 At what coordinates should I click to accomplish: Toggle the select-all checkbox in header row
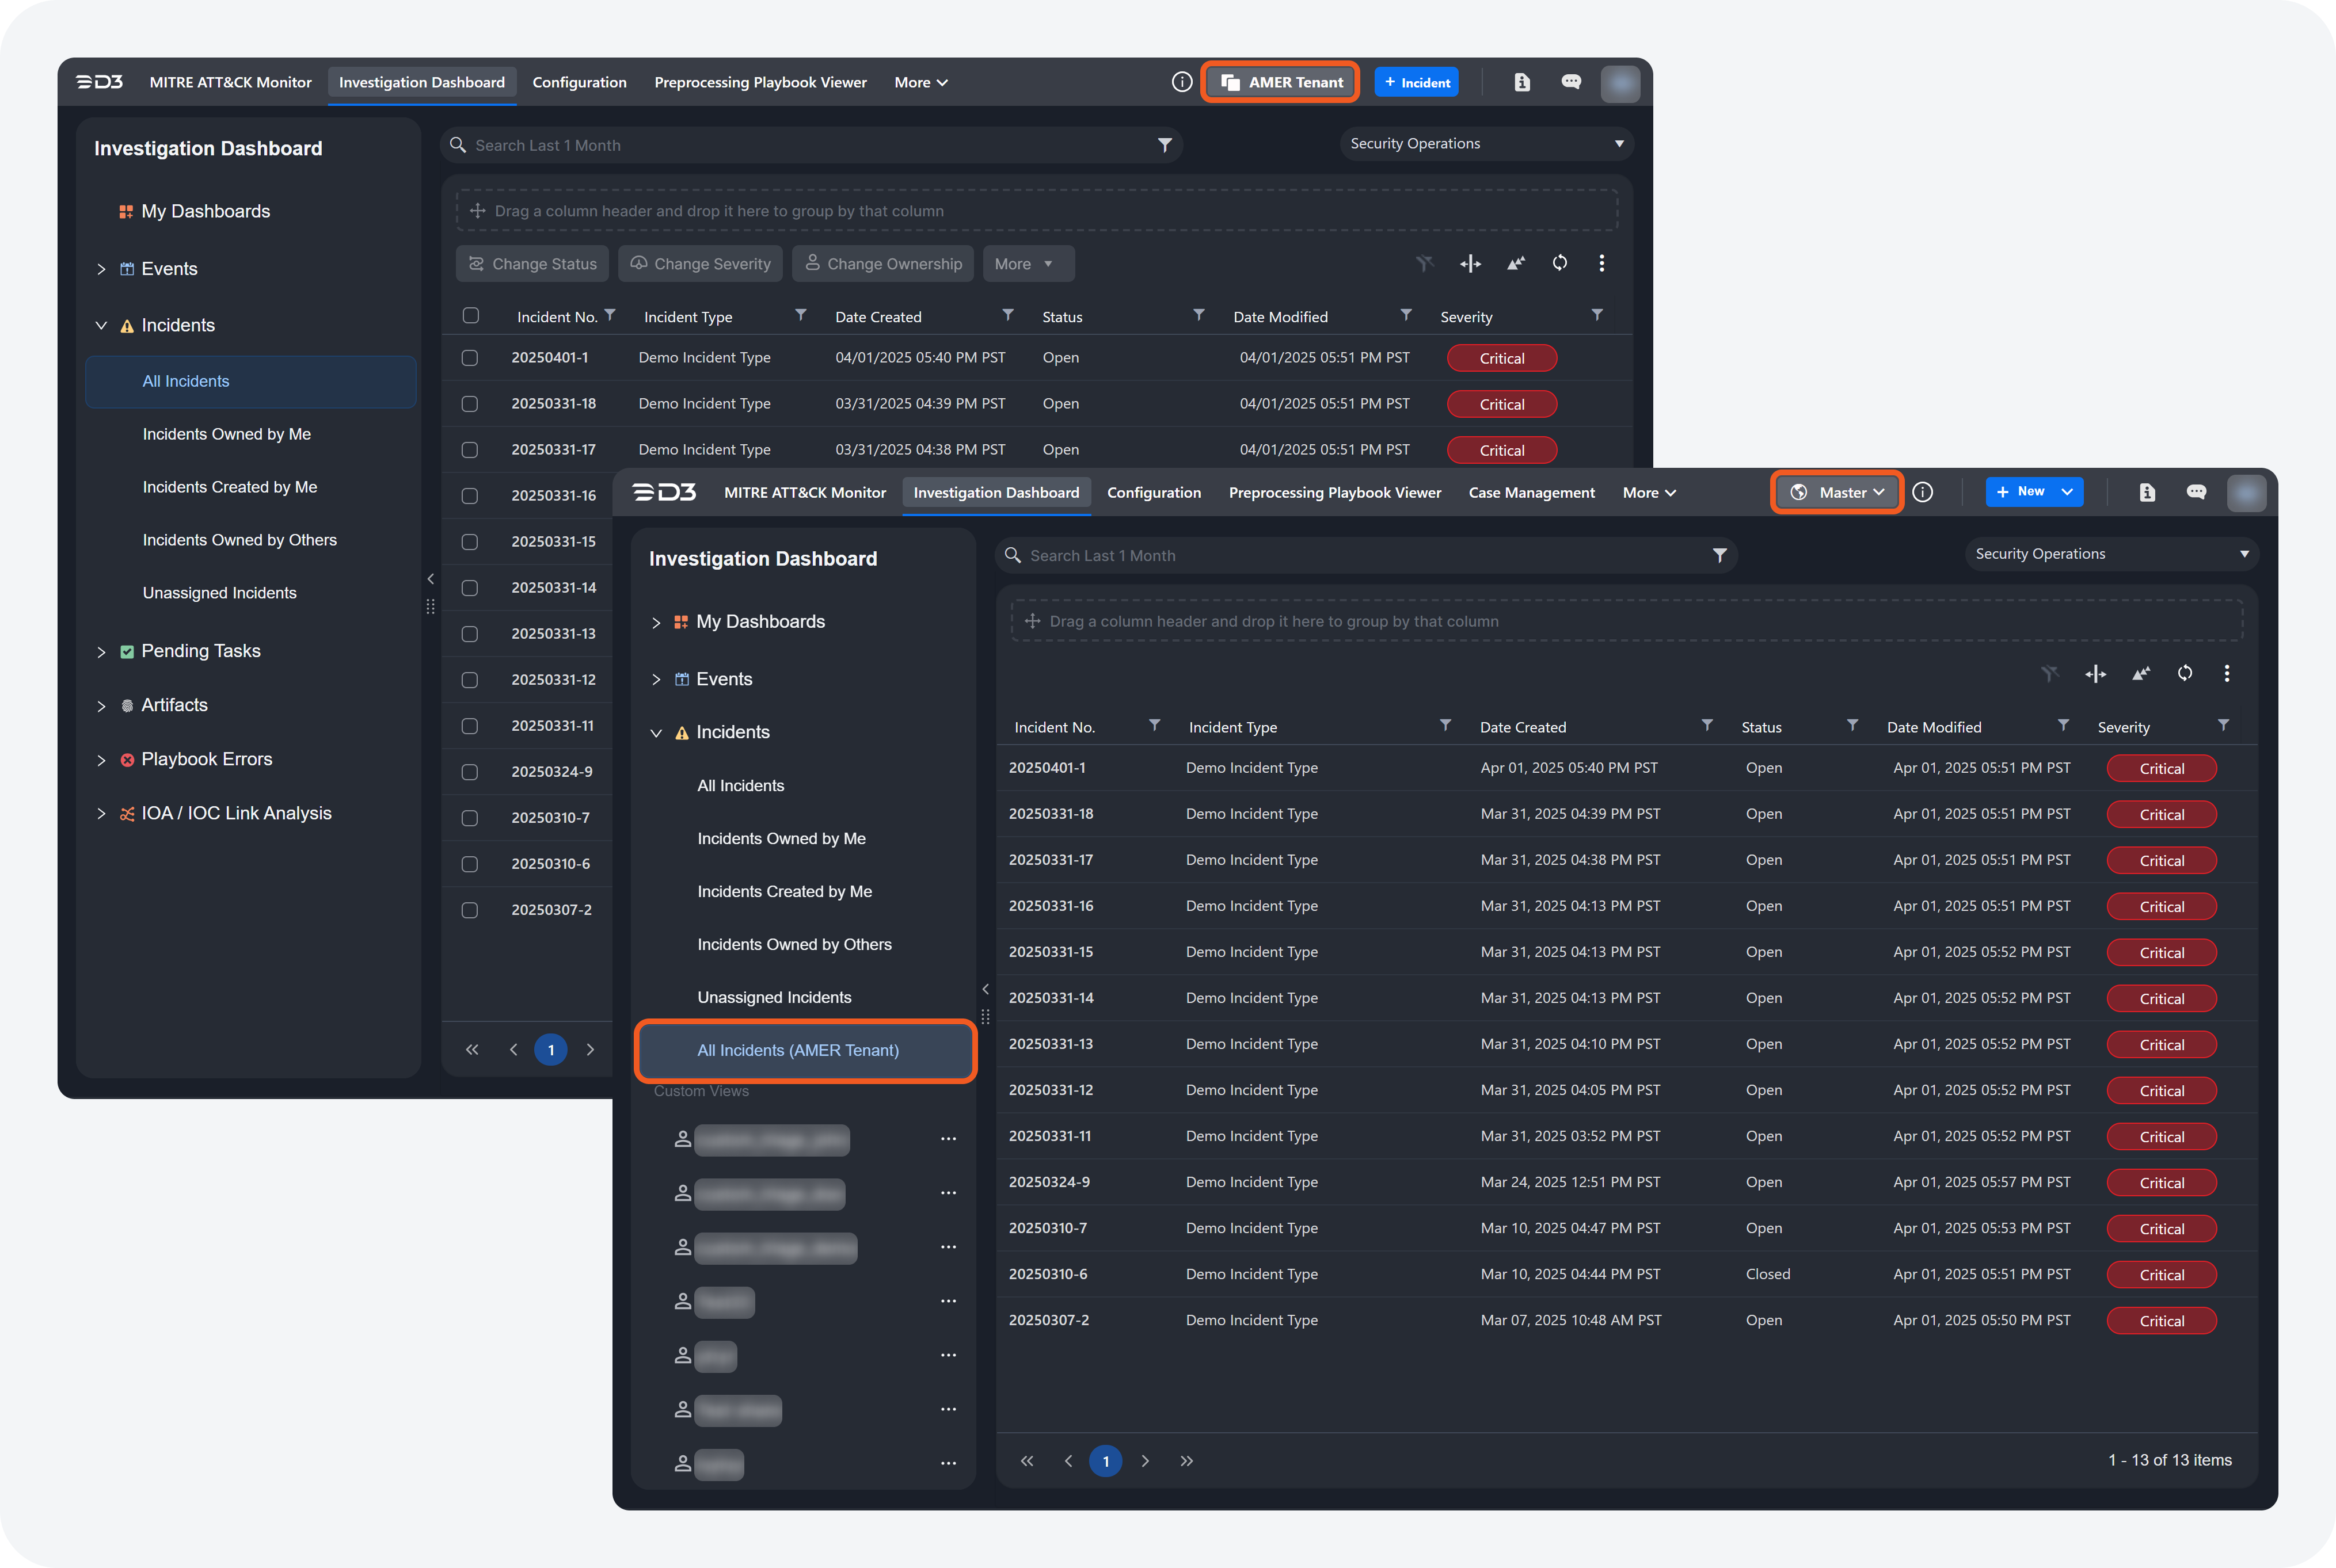coord(470,316)
